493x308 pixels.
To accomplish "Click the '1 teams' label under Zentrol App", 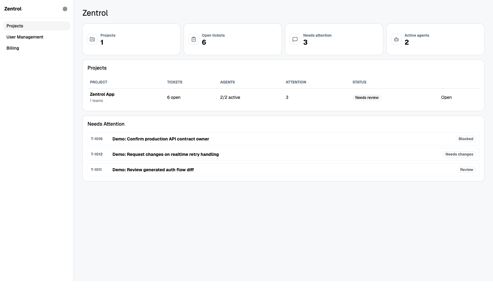I will pyautogui.click(x=96, y=101).
